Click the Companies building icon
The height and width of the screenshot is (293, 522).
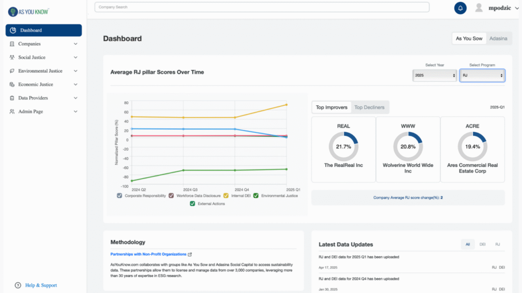tap(12, 44)
